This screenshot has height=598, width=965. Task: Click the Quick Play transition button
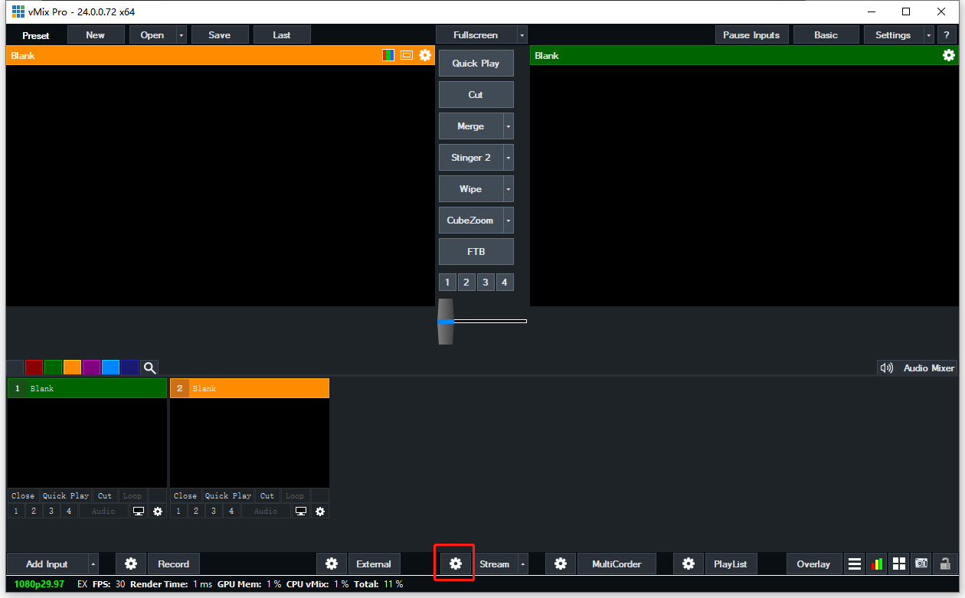coord(476,64)
